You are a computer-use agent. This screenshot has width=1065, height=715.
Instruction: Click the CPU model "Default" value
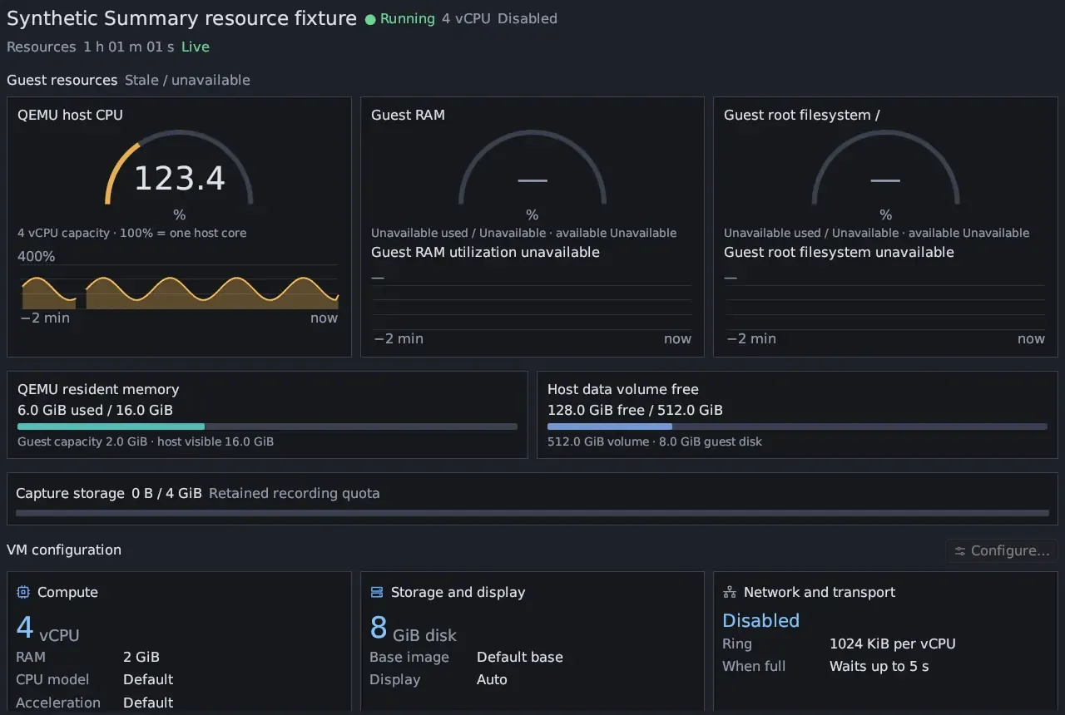click(148, 679)
